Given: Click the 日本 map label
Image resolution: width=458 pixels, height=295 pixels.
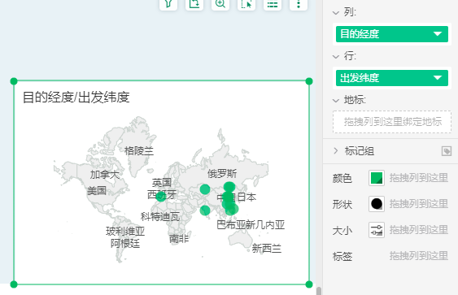Looking at the screenshot, I should (246, 197).
